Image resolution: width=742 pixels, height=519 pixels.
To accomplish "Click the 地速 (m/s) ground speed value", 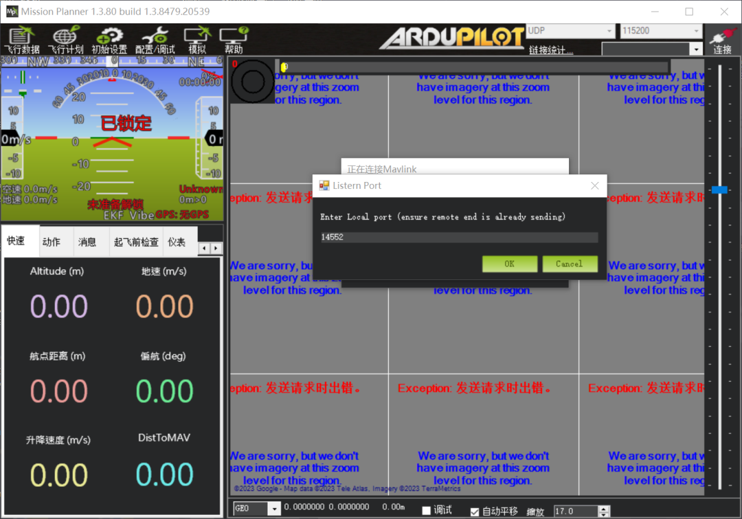I will (165, 306).
